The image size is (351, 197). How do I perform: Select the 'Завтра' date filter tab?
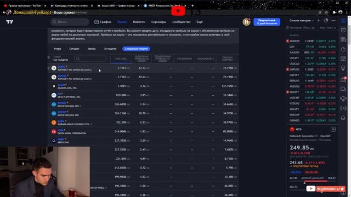pyautogui.click(x=92, y=49)
